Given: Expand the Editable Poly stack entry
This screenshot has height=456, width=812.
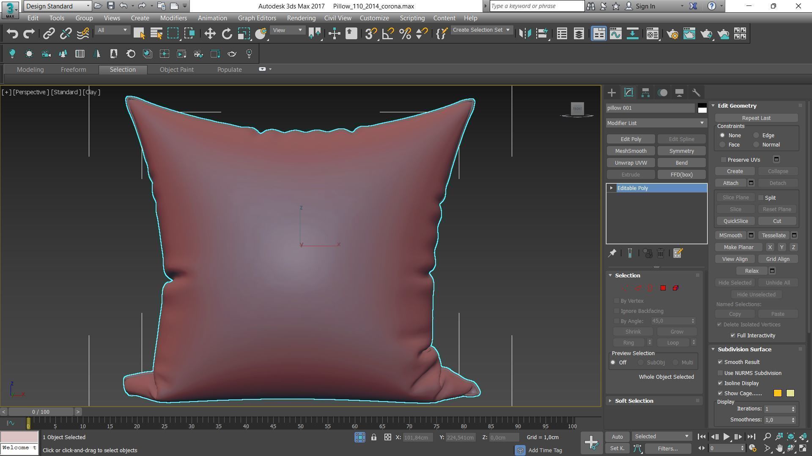Looking at the screenshot, I should click(x=612, y=188).
